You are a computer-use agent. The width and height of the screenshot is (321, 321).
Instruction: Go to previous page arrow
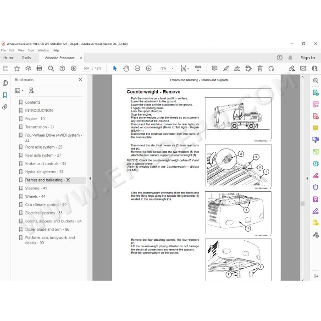[62, 68]
